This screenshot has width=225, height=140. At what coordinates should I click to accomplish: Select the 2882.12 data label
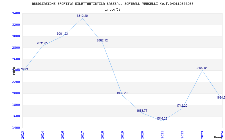click(x=102, y=40)
